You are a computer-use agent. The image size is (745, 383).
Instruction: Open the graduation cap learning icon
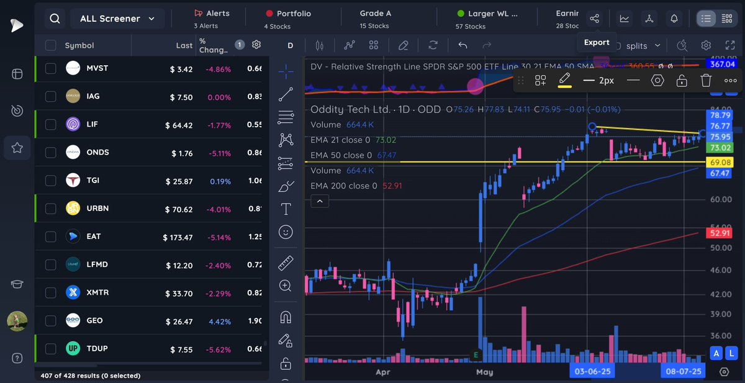(17, 284)
